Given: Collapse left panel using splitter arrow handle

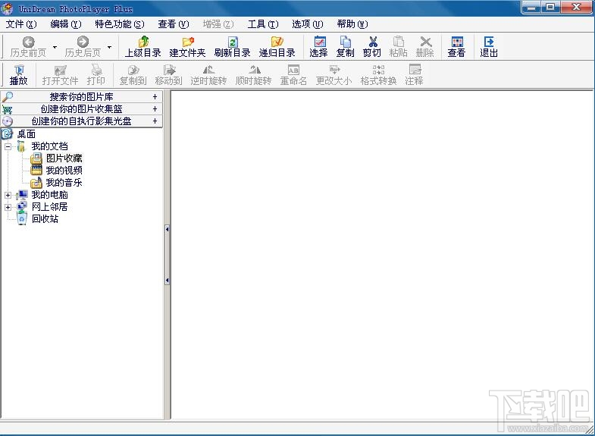Looking at the screenshot, I should point(167,255).
